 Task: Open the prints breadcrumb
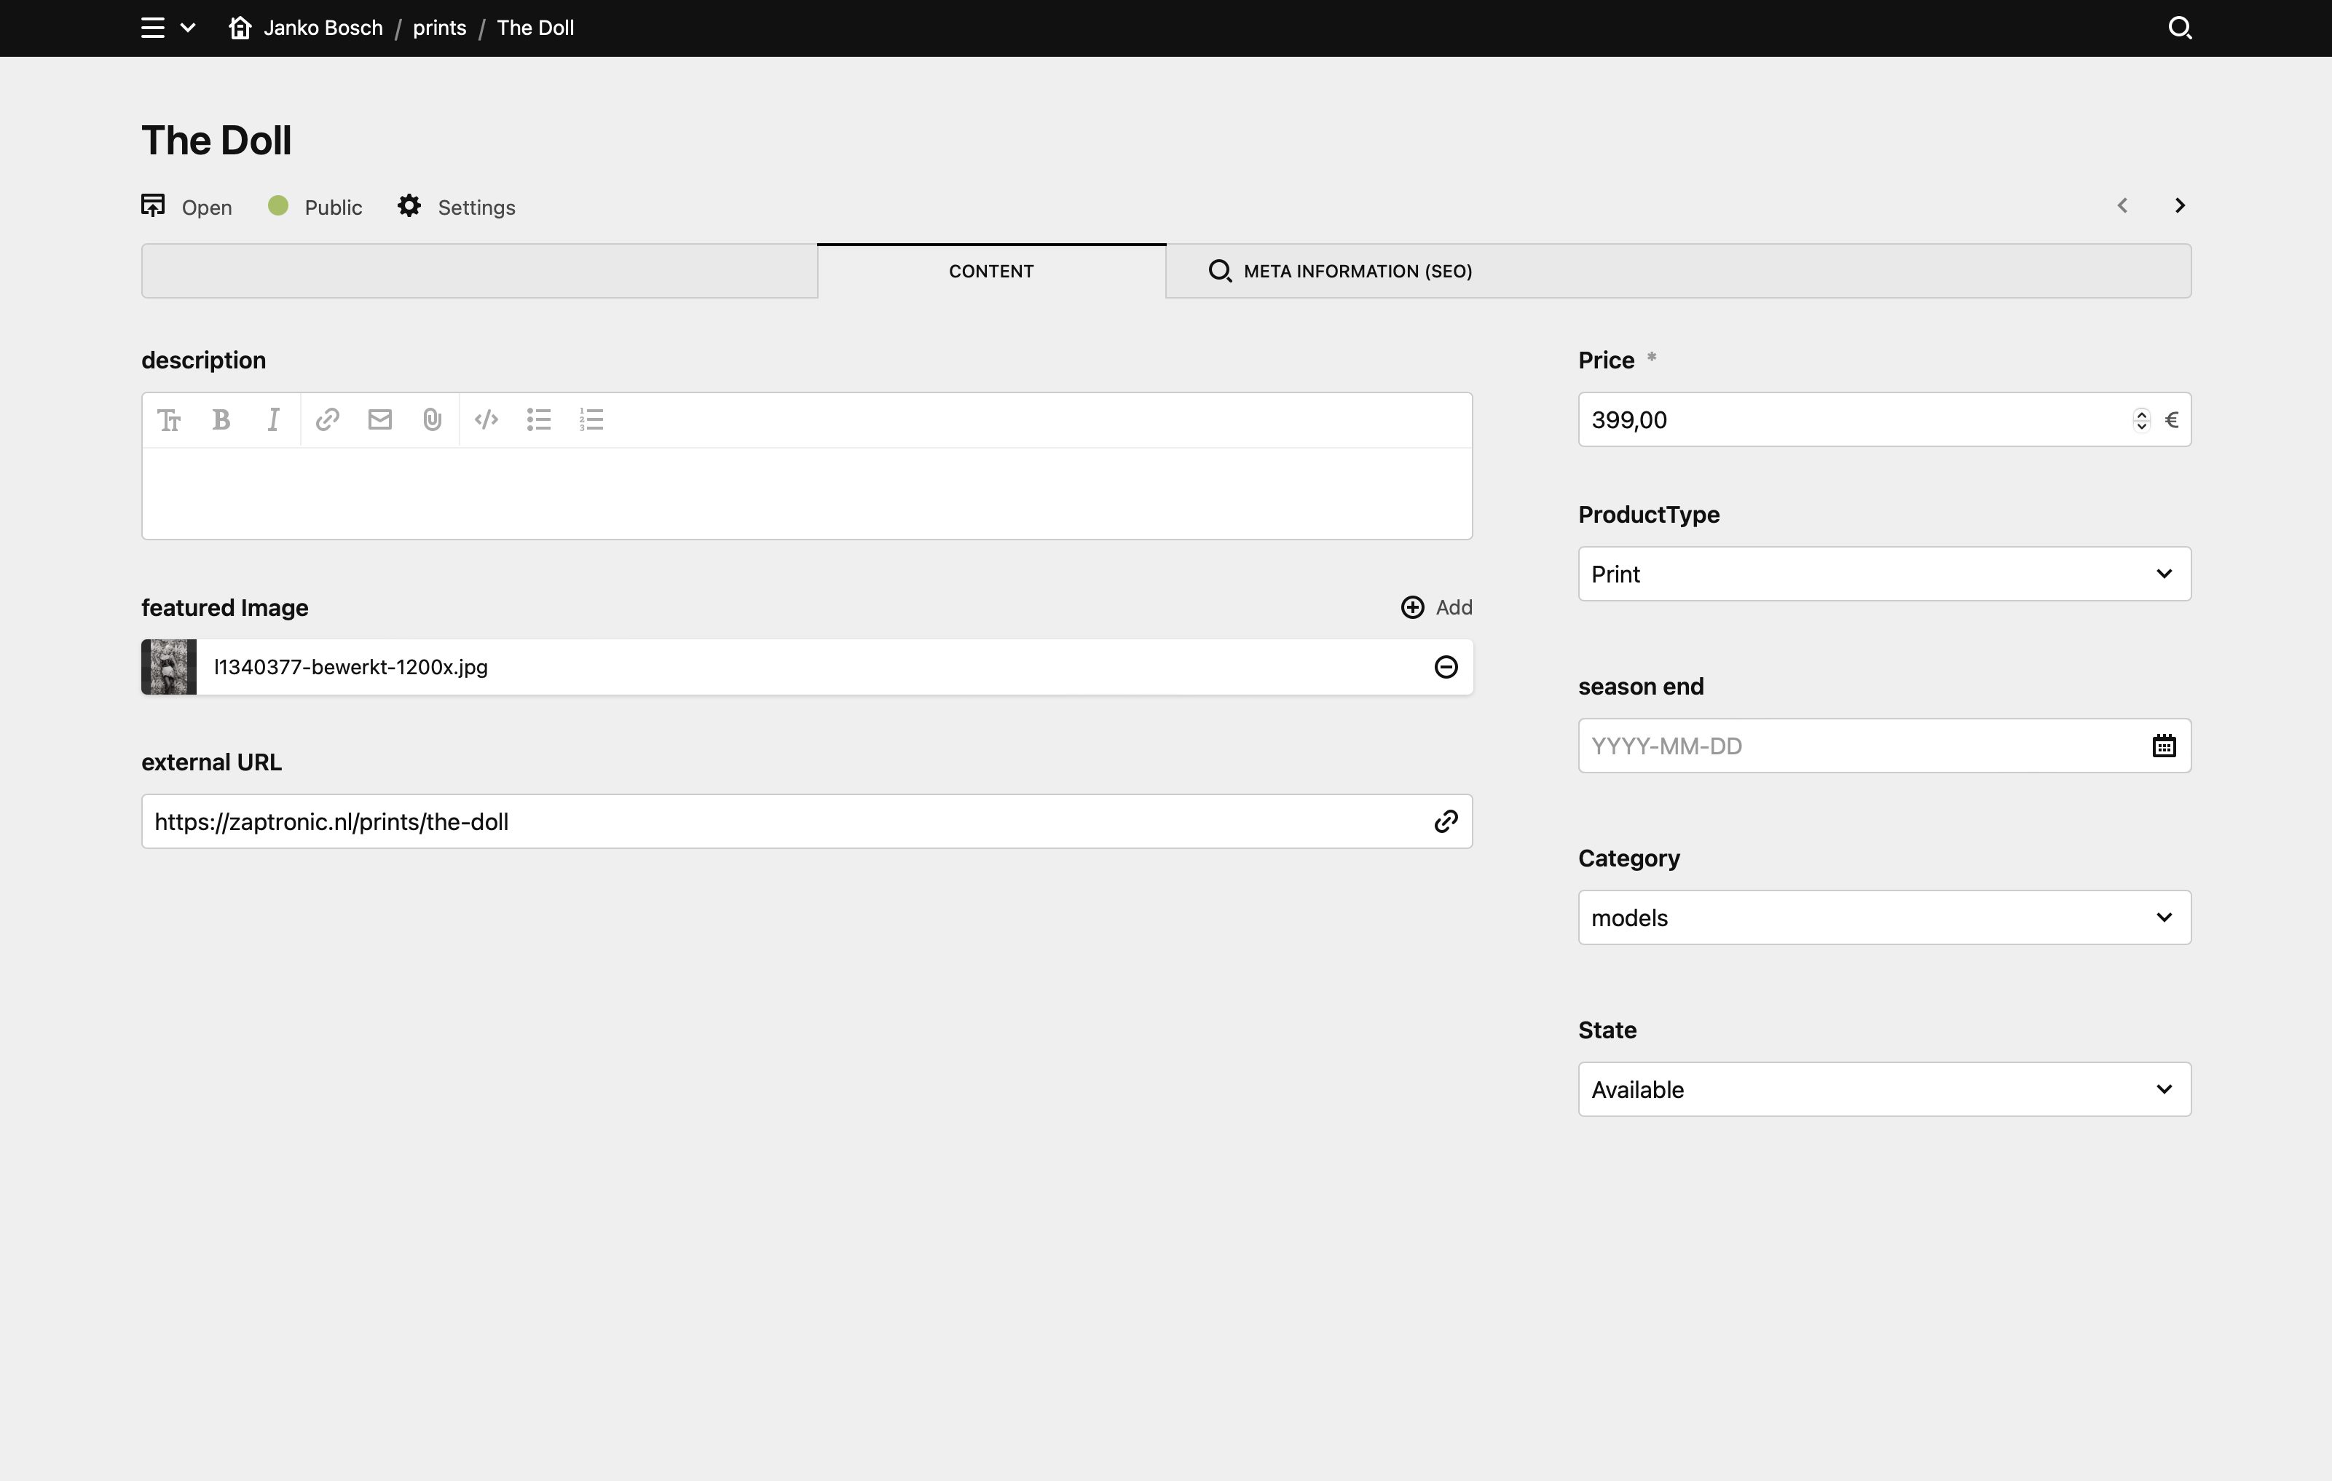[440, 28]
